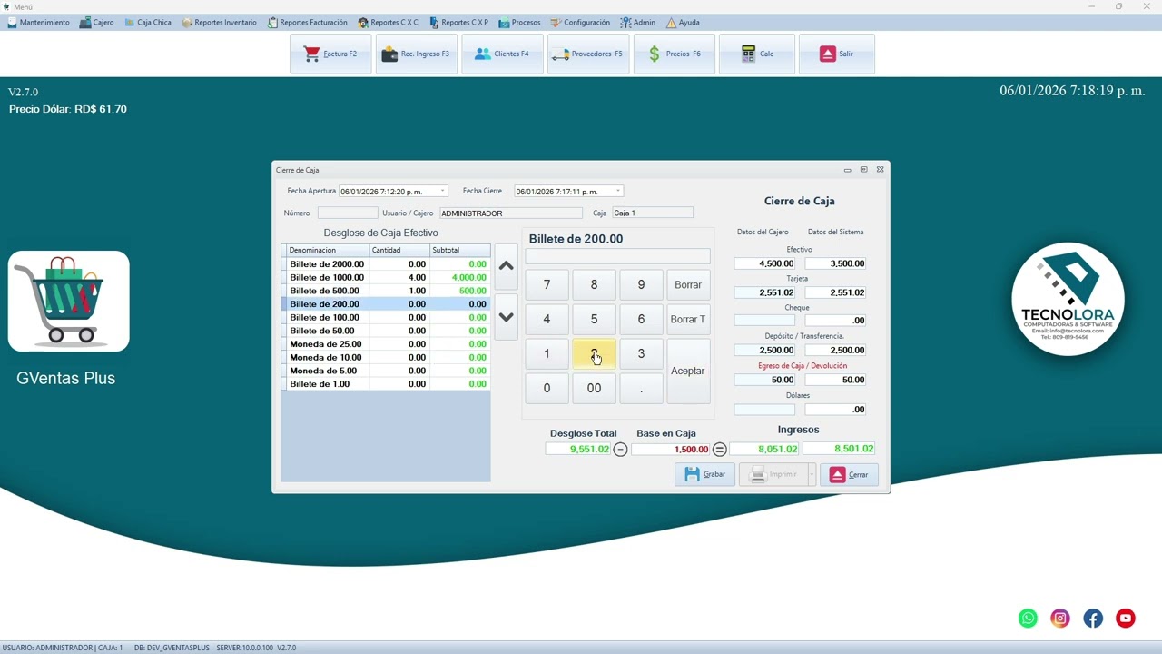The image size is (1162, 654).
Task: Click Efectivo cajero field 4,500.00
Action: (x=764, y=264)
